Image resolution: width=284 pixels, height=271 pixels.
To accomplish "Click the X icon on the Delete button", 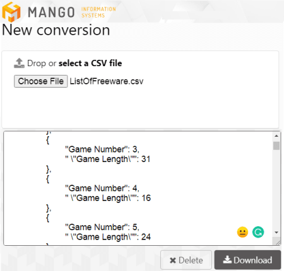I will (x=173, y=260).
